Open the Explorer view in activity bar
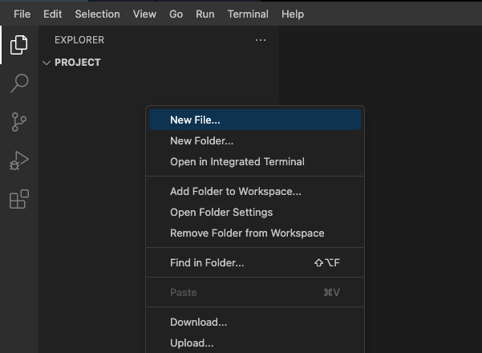Image resolution: width=482 pixels, height=353 pixels. 18,45
